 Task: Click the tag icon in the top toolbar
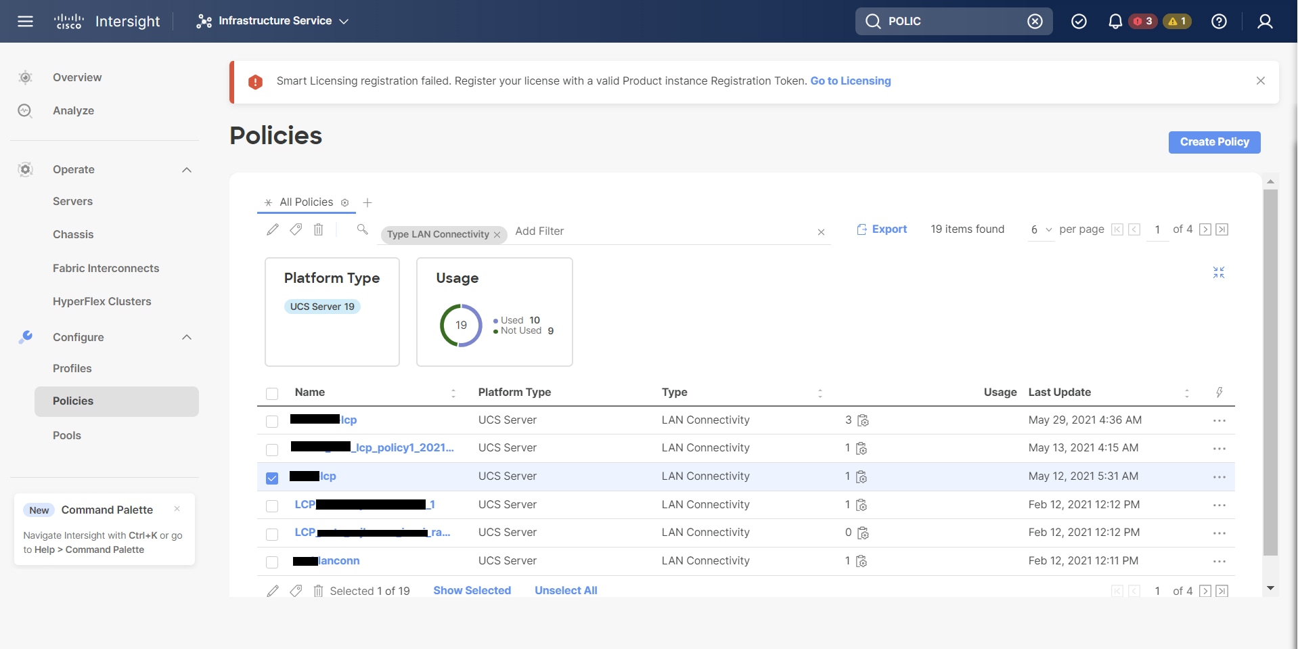tap(296, 229)
